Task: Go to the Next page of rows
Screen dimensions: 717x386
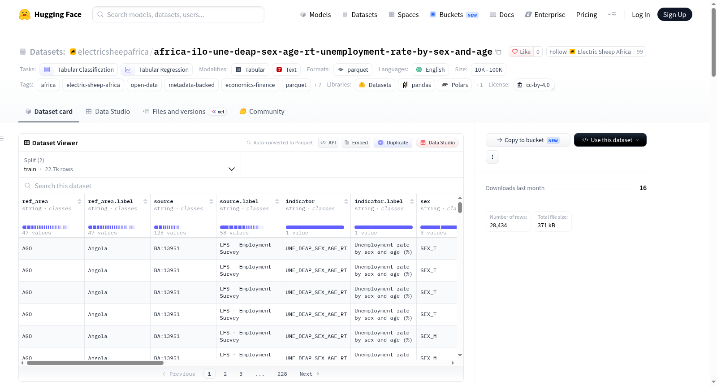Action: click(309, 374)
